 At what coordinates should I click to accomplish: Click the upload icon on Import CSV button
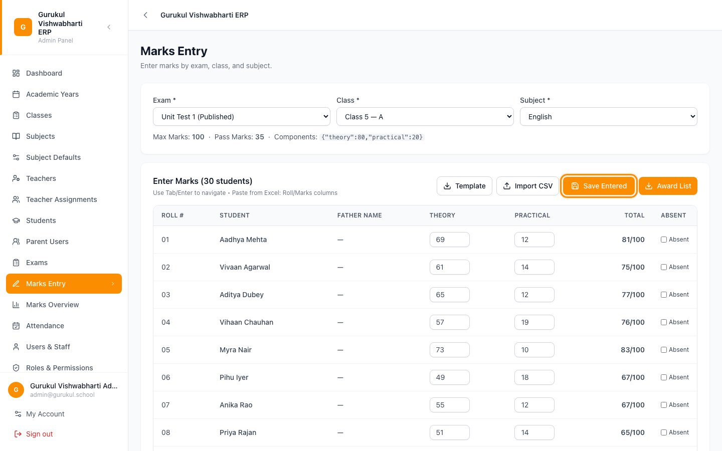point(507,186)
